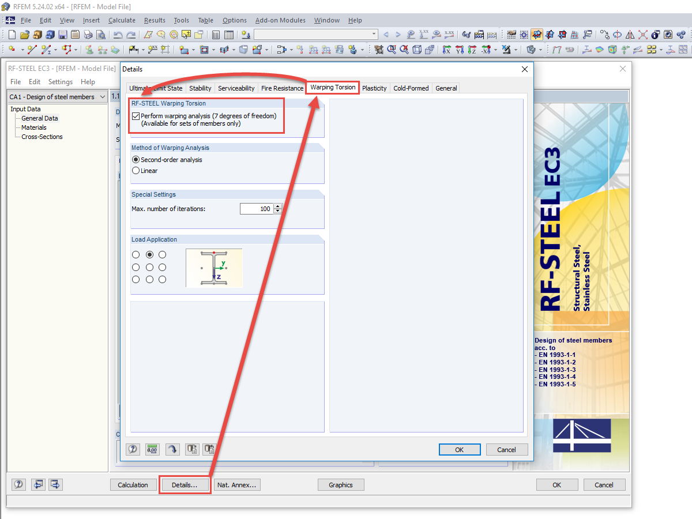Select Second-order analysis radio button
692x519 pixels.
coord(136,160)
